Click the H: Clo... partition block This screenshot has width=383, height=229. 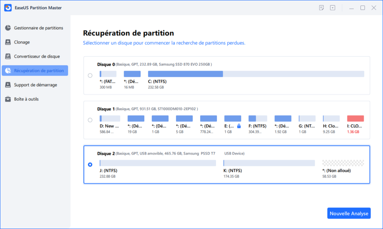331,119
